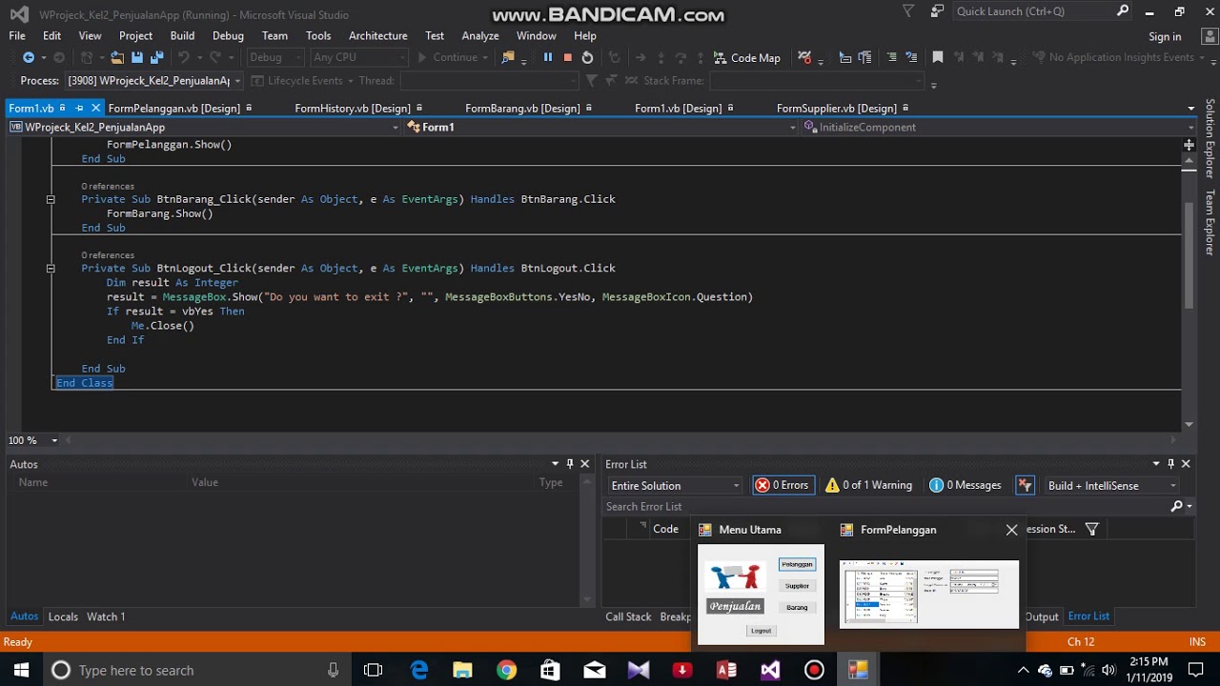This screenshot has height=686, width=1220.
Task: Click the Quick Launch search magnifier
Action: click(x=1123, y=11)
